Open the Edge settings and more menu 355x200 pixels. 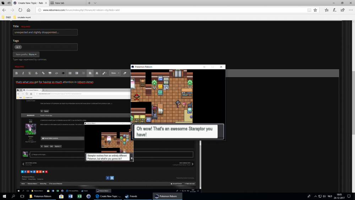coord(351,10)
